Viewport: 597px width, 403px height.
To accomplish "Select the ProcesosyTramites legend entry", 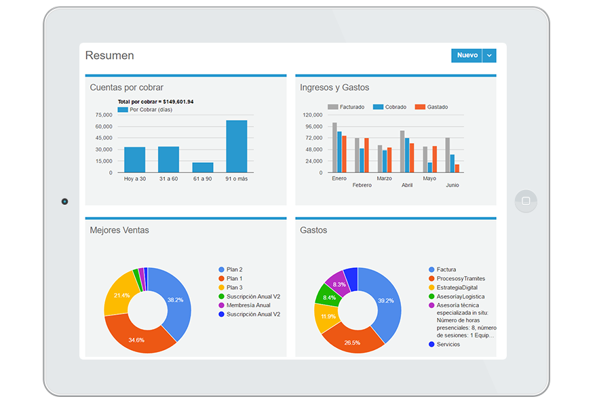I will [461, 279].
